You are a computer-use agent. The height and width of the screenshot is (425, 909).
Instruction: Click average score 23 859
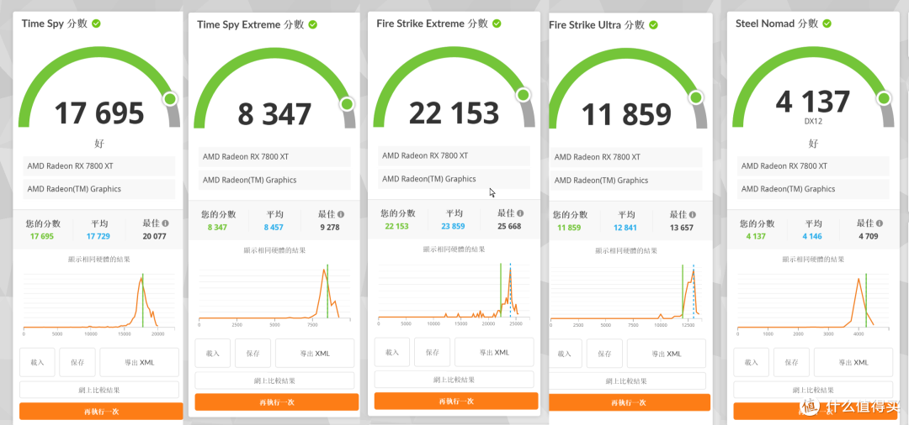click(453, 226)
